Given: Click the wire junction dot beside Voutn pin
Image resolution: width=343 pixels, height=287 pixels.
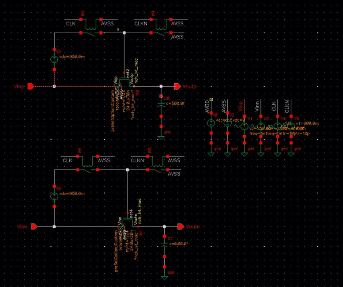Looking at the screenshot, I should coord(164,226).
